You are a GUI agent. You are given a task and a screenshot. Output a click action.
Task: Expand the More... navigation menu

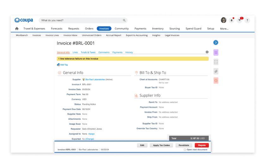[224, 28]
